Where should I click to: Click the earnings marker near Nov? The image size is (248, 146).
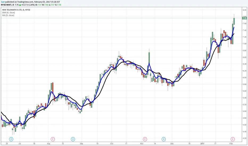coord(145,139)
